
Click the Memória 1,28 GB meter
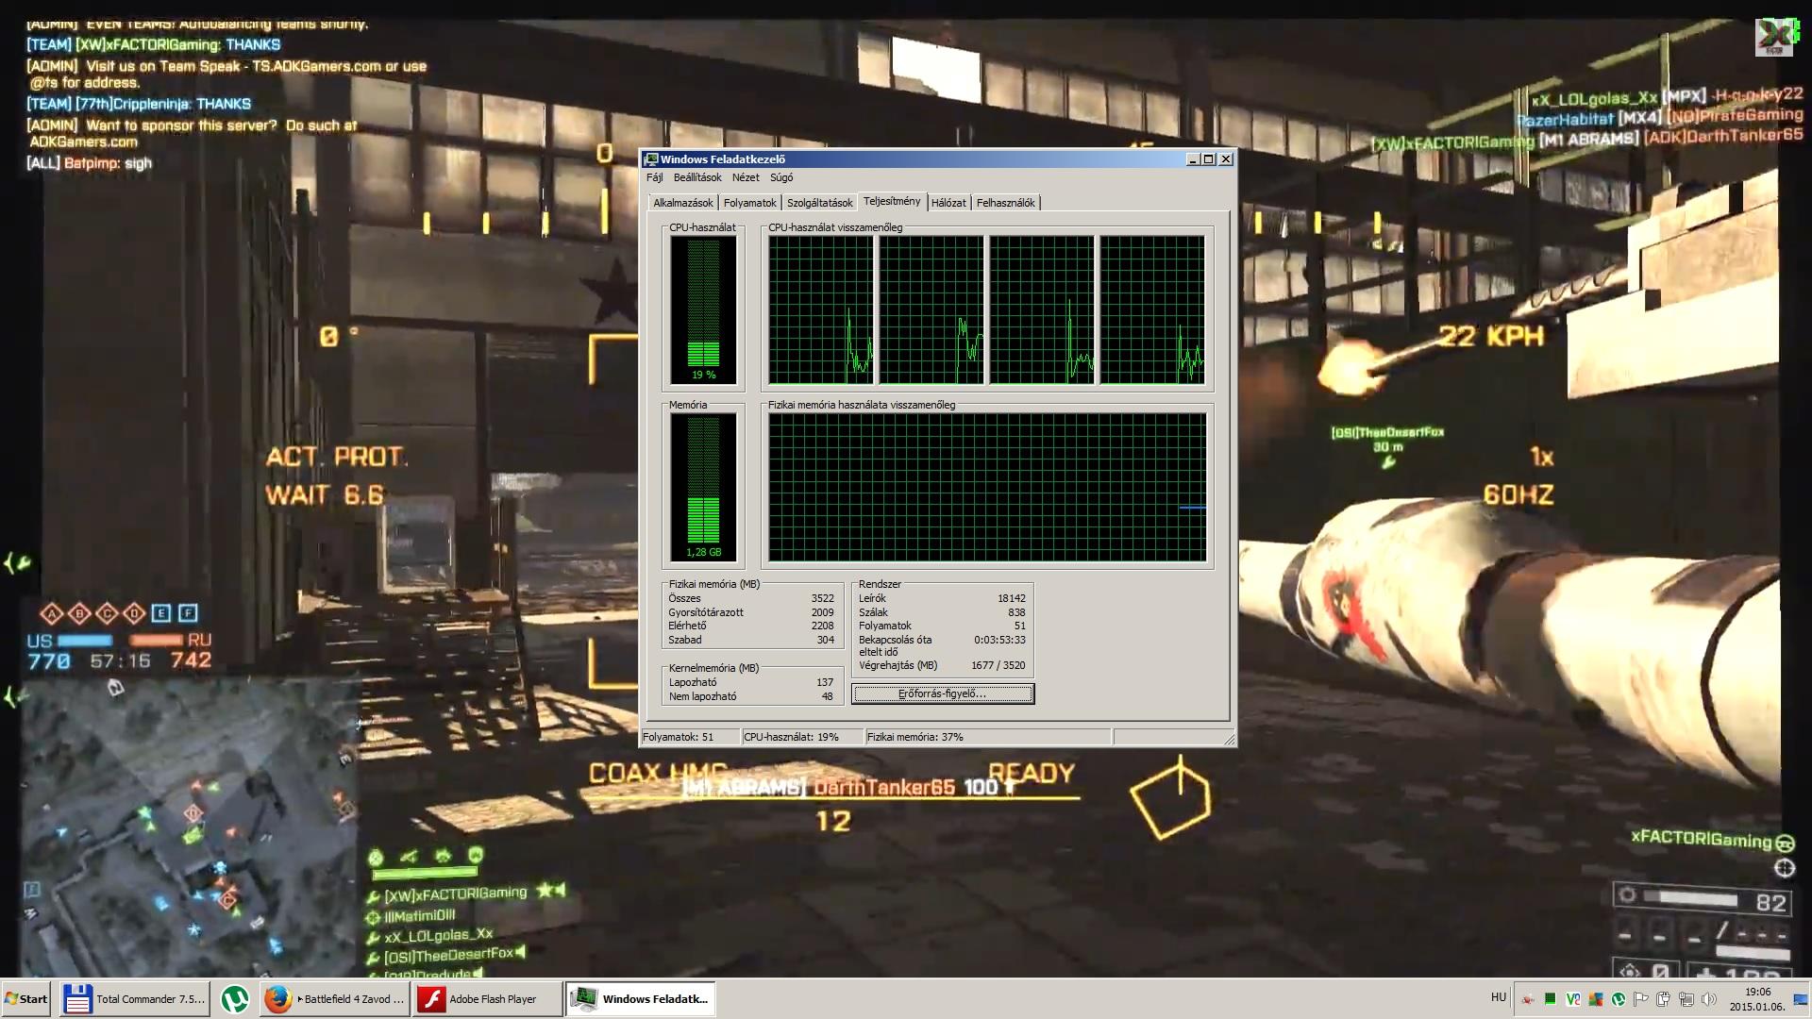[x=704, y=487]
